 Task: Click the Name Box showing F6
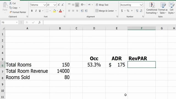point(9,23)
